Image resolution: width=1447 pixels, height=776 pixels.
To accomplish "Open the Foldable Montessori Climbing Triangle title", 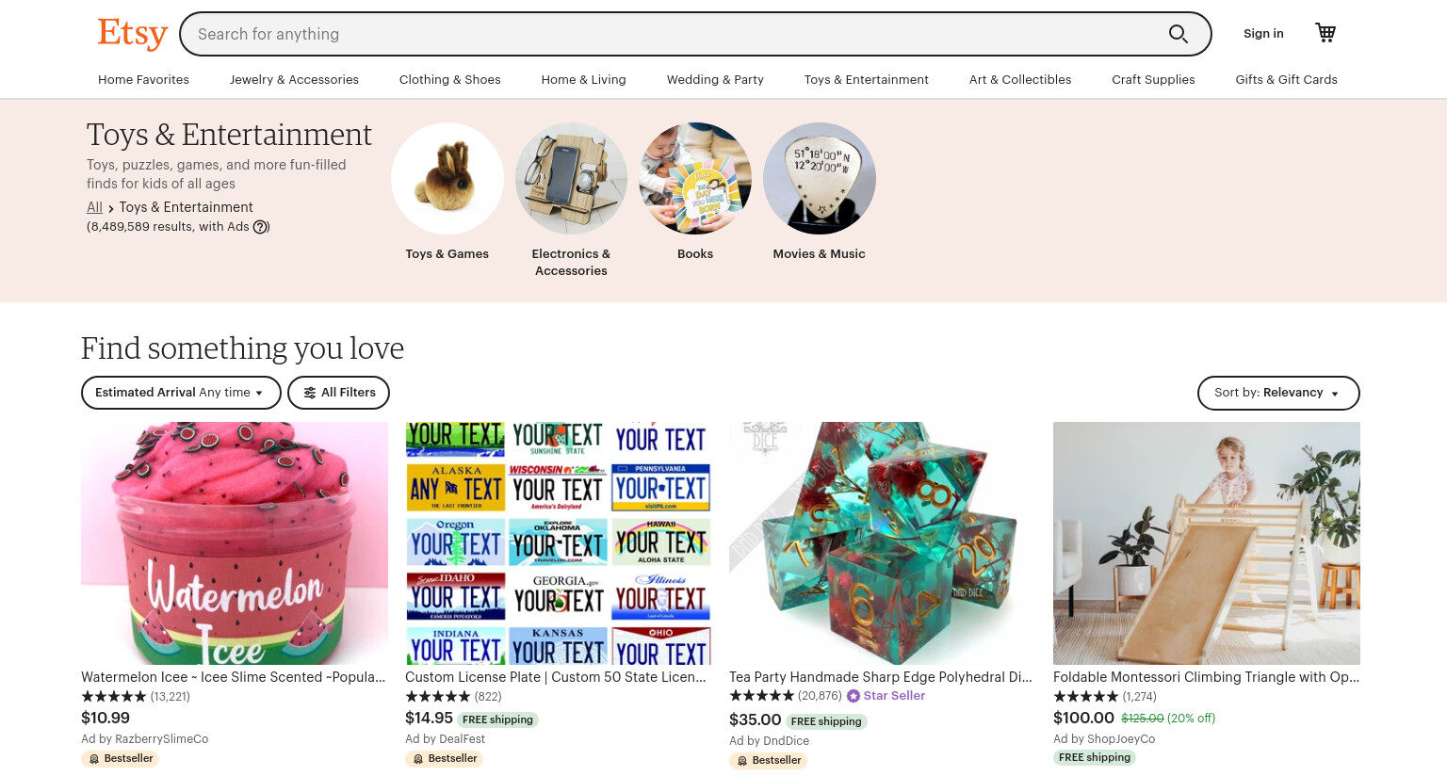I will point(1206,677).
